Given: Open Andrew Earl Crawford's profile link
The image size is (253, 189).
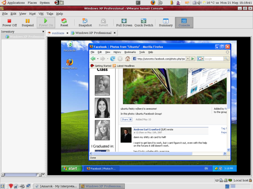Looking at the screenshot, I should (147, 129).
